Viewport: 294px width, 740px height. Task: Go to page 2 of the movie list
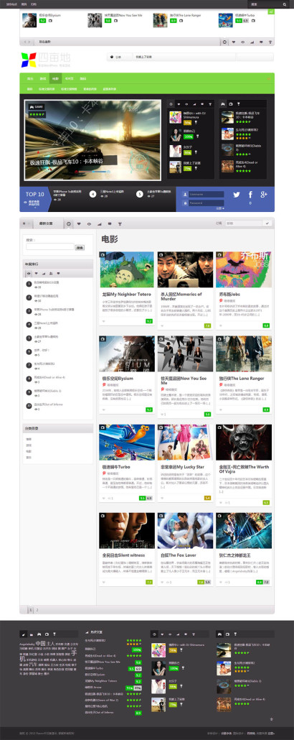coord(37,610)
